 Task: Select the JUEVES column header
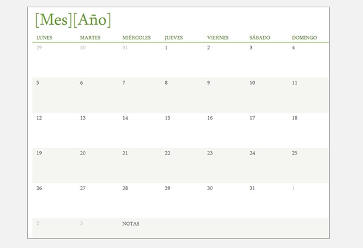point(174,38)
